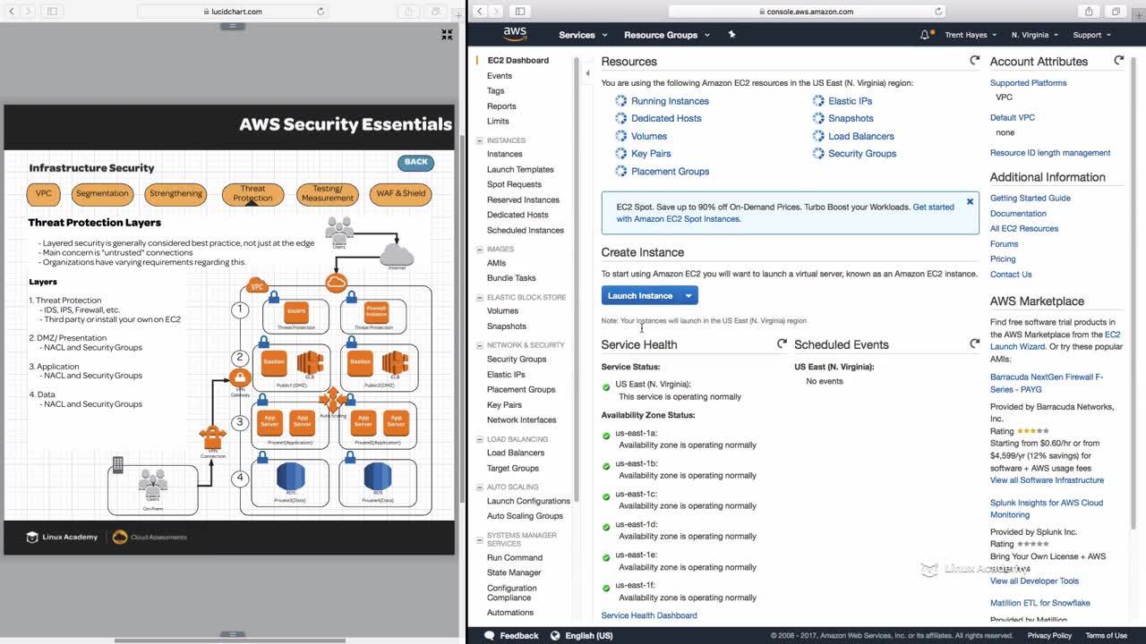Dismiss the EC2 Spot banner
This screenshot has width=1146, height=644.
(970, 202)
